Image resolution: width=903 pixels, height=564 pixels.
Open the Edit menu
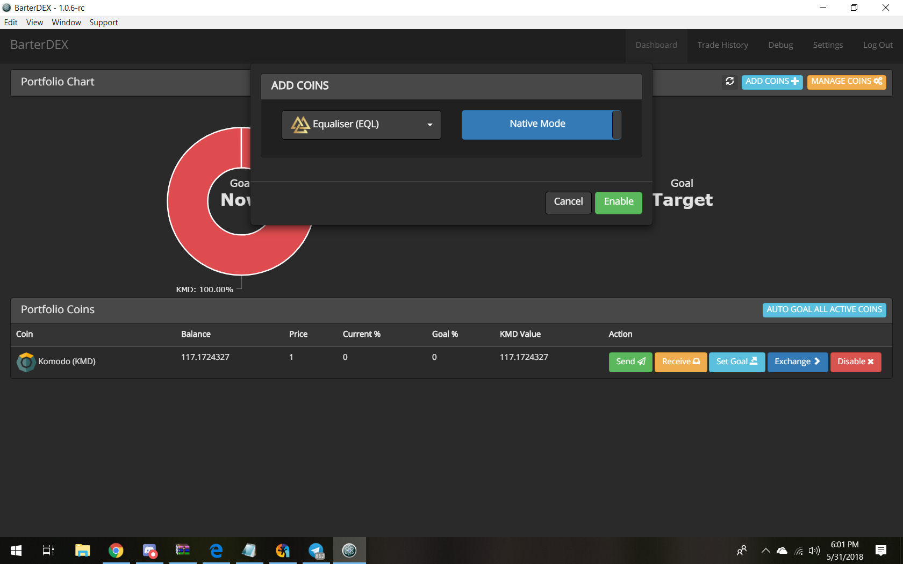tap(11, 23)
